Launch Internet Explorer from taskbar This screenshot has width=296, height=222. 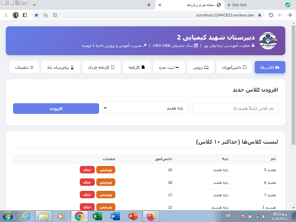click(26, 216)
